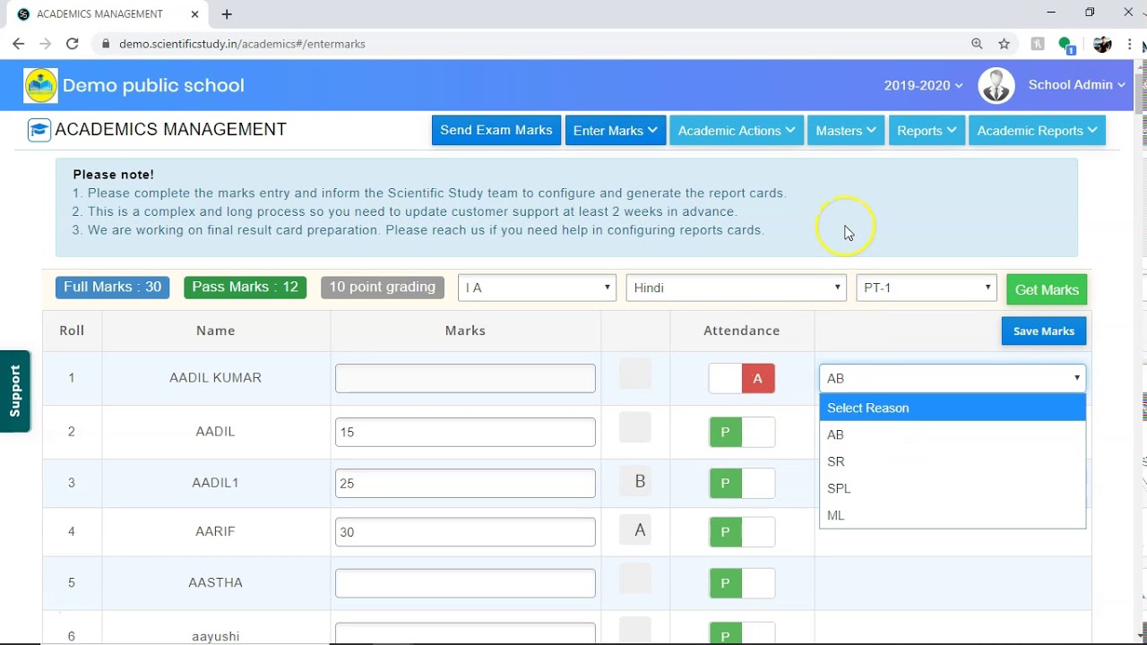Click the zoom magnifier icon in address bar

[977, 43]
